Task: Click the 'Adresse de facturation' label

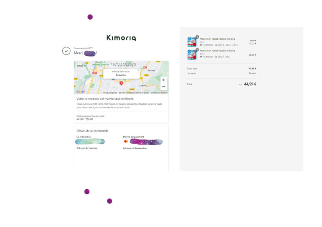Action: 135,148
